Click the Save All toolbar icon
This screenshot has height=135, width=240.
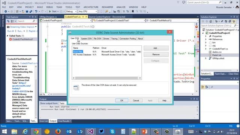tap(31, 11)
